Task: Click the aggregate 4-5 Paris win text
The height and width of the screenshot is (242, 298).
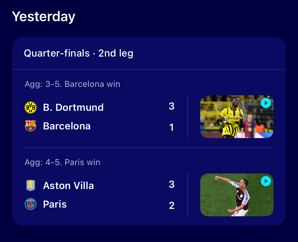Action: point(62,162)
